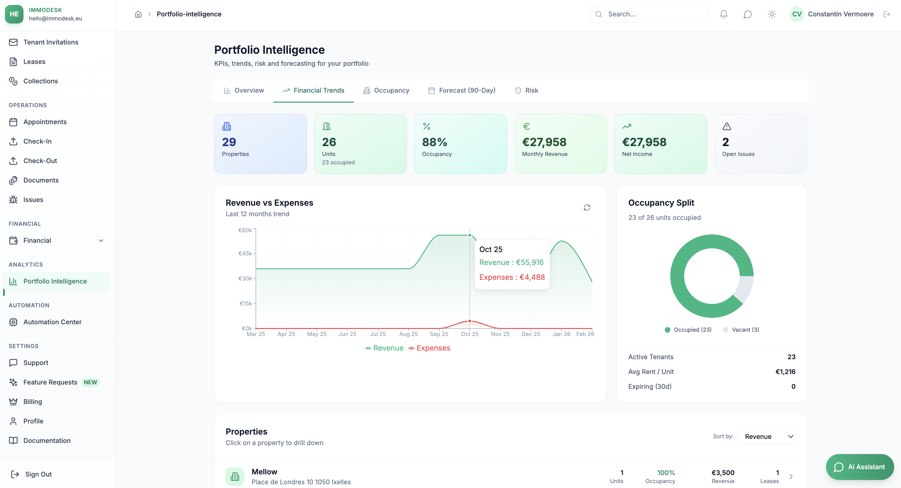This screenshot has height=488, width=901.
Task: Open the Sort by Revenue dropdown
Action: click(767, 436)
